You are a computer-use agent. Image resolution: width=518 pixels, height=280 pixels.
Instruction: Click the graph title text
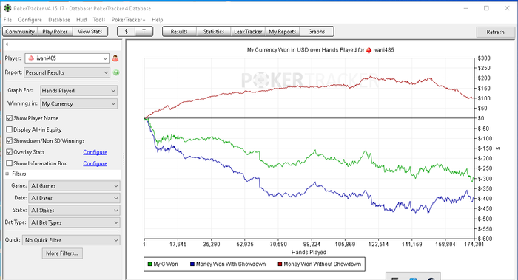pos(320,50)
